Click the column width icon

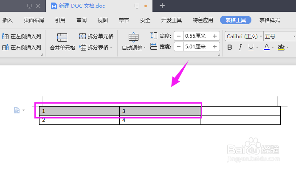tap(154, 46)
